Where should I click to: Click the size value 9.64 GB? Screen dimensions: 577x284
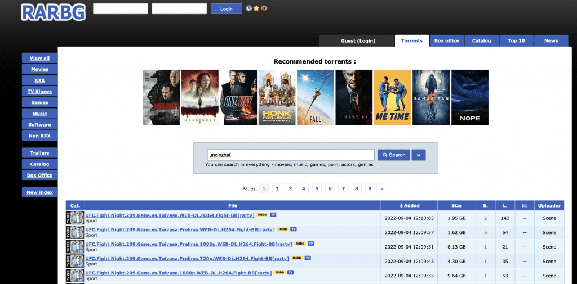click(x=456, y=276)
